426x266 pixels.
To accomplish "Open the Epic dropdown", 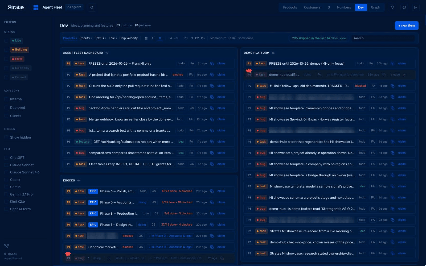I will pyautogui.click(x=113, y=38).
